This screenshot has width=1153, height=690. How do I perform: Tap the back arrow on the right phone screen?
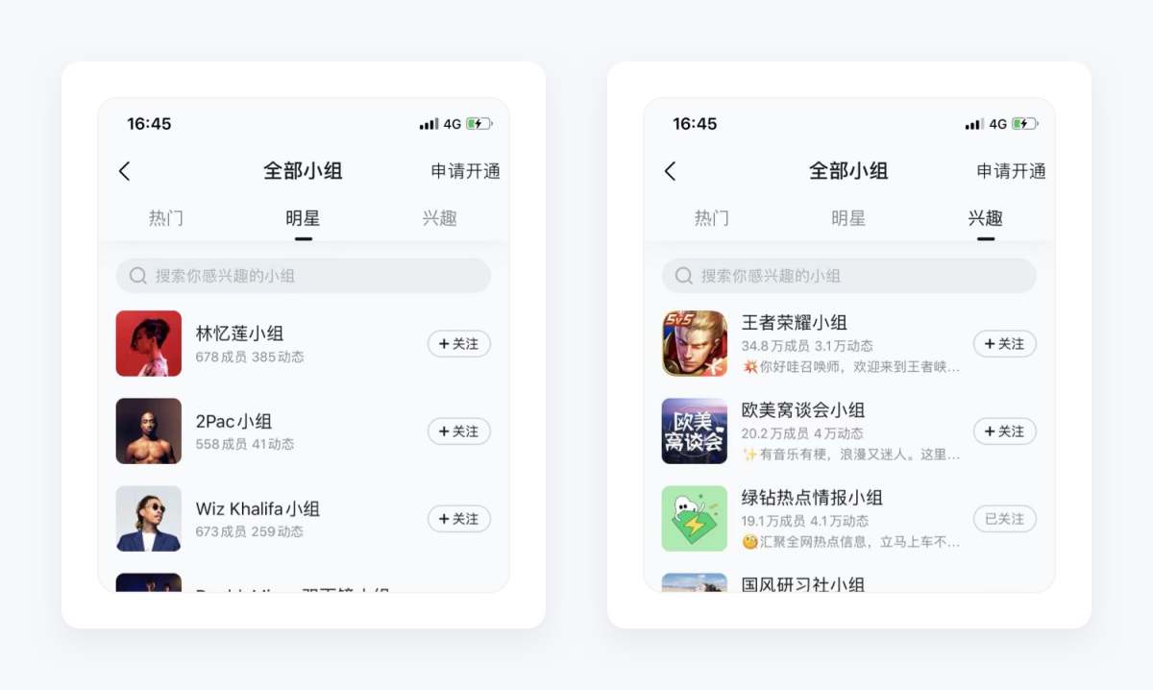click(x=670, y=171)
